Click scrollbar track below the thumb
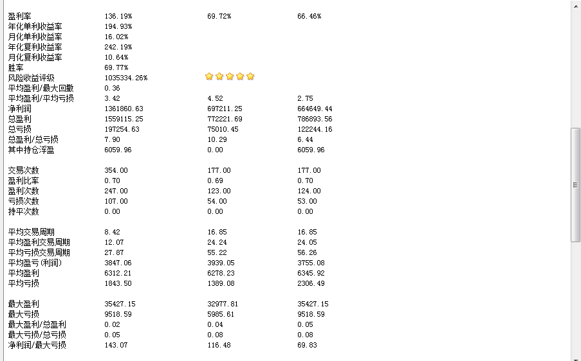The height and width of the screenshot is (361, 581). click(x=575, y=299)
